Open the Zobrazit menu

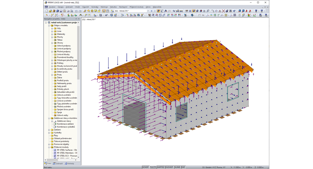(69, 7)
